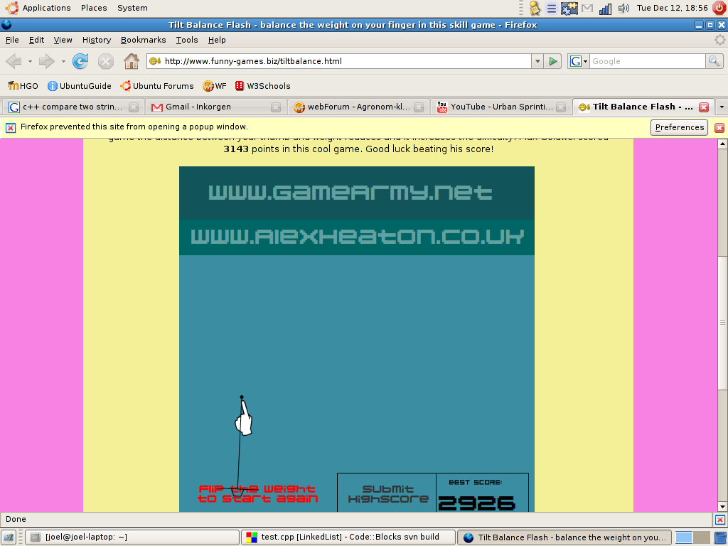The height and width of the screenshot is (546, 728).
Task: Open the System menu in top panel
Action: click(132, 8)
